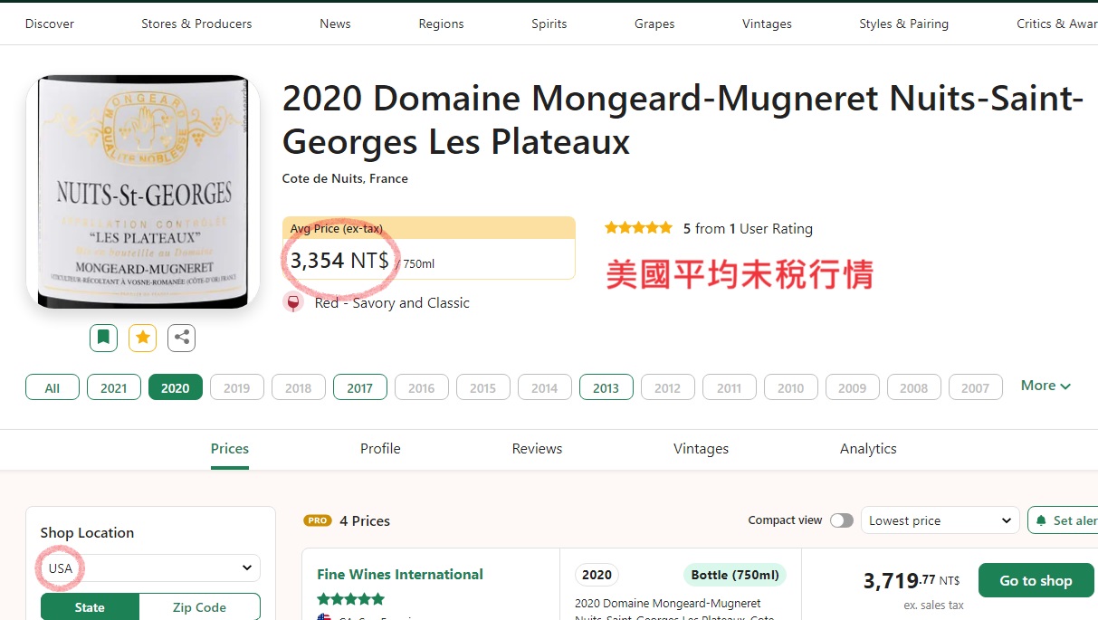Select the 2007 vintage pill
This screenshot has height=620, width=1098.
click(976, 387)
